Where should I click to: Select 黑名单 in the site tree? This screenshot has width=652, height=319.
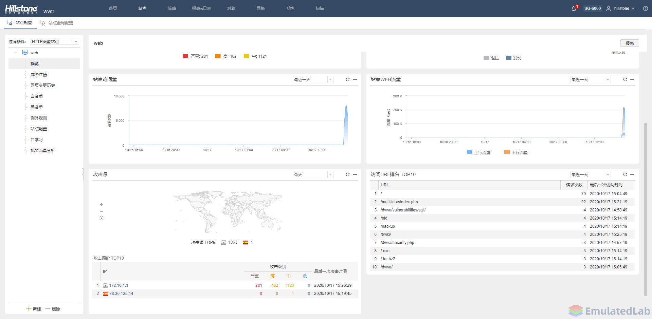click(x=37, y=107)
